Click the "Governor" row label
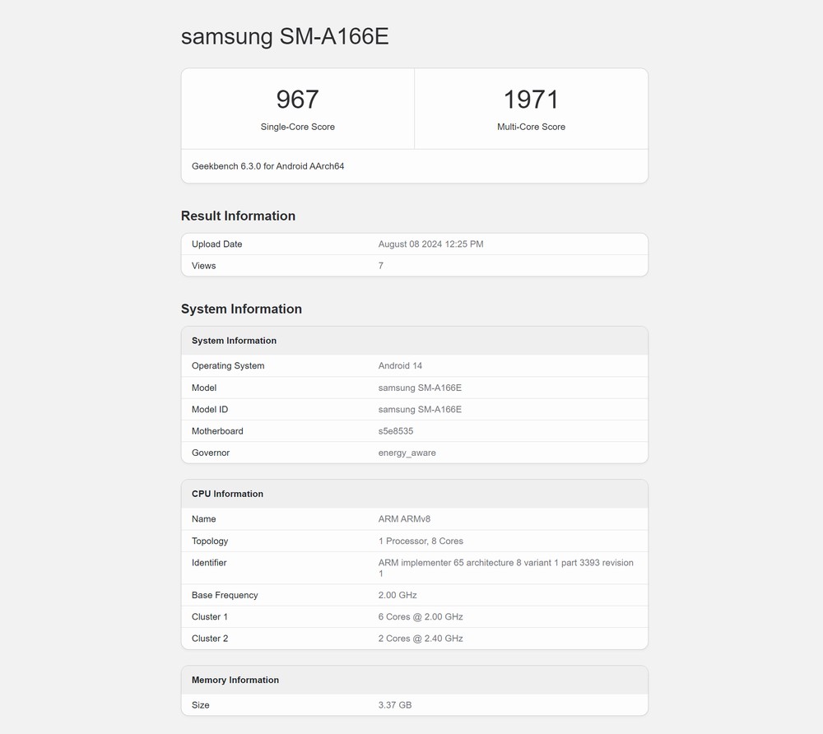 click(211, 453)
